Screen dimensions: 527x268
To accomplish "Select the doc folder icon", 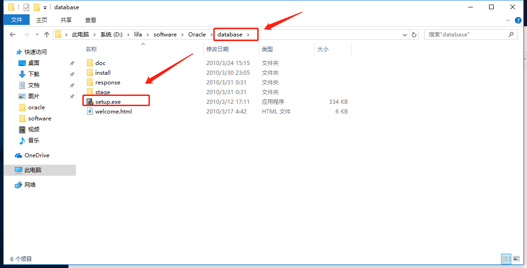I will [x=90, y=63].
